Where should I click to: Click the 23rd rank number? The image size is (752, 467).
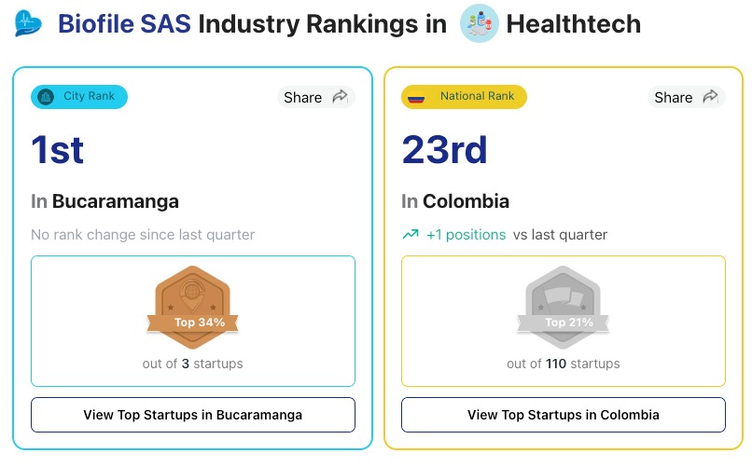444,149
